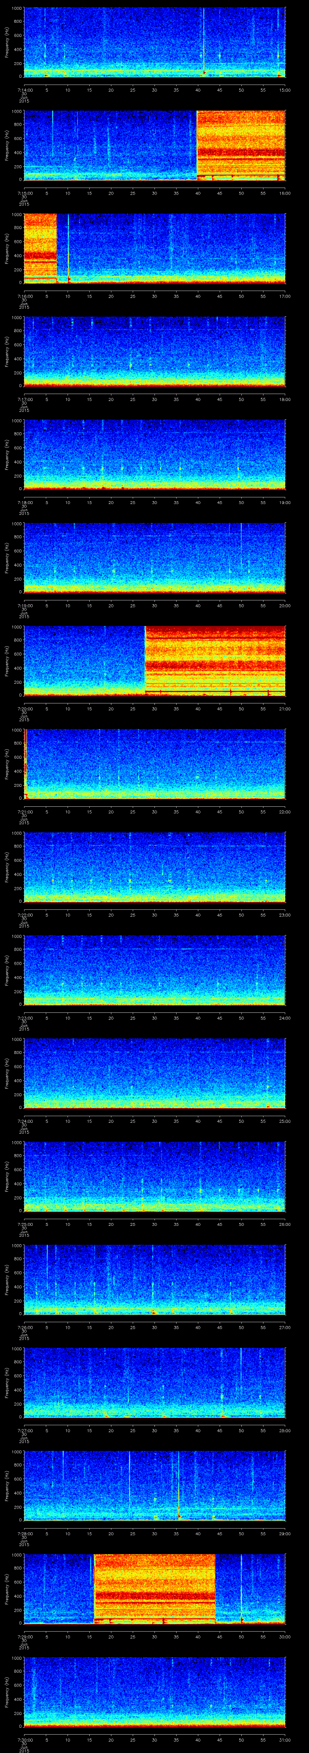Viewport: 309px width, 1753px height.
Task: Click the "23:00" end time label
Action: tap(285, 915)
